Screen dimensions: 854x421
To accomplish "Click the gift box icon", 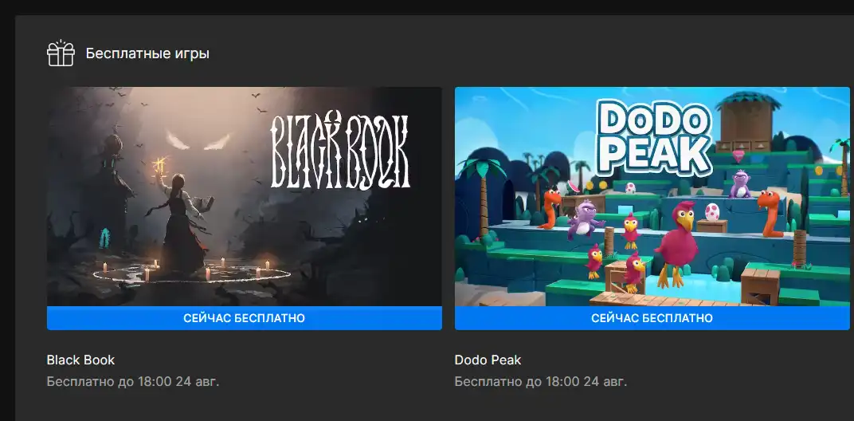I will pos(61,53).
